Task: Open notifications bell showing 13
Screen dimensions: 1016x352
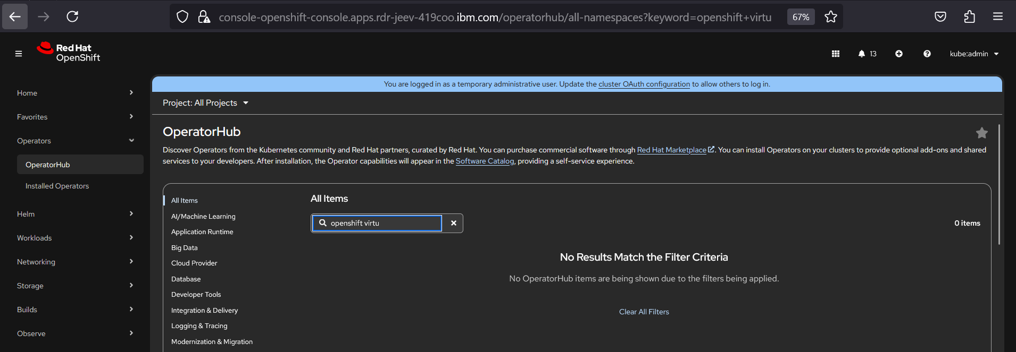Action: (867, 54)
